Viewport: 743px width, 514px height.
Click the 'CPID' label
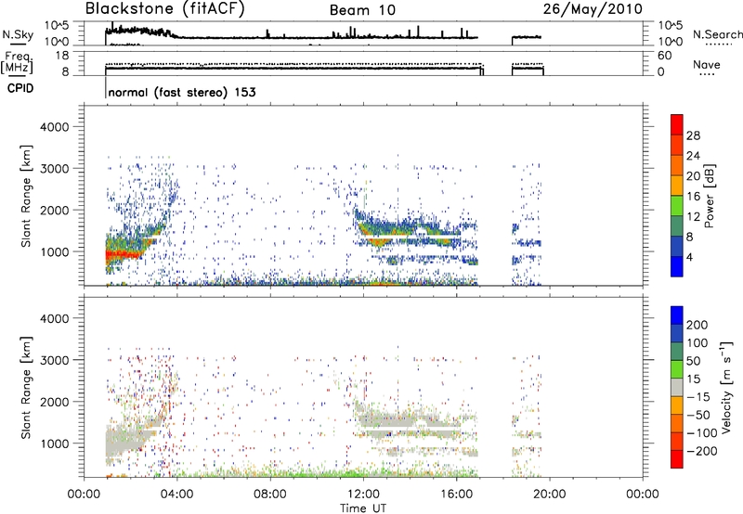pos(20,88)
